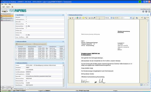
Task: Close the second BIT tab using its X
Action: tap(11, 89)
